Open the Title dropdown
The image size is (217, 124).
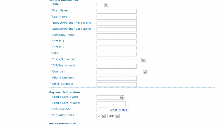pyautogui.click(x=102, y=5)
